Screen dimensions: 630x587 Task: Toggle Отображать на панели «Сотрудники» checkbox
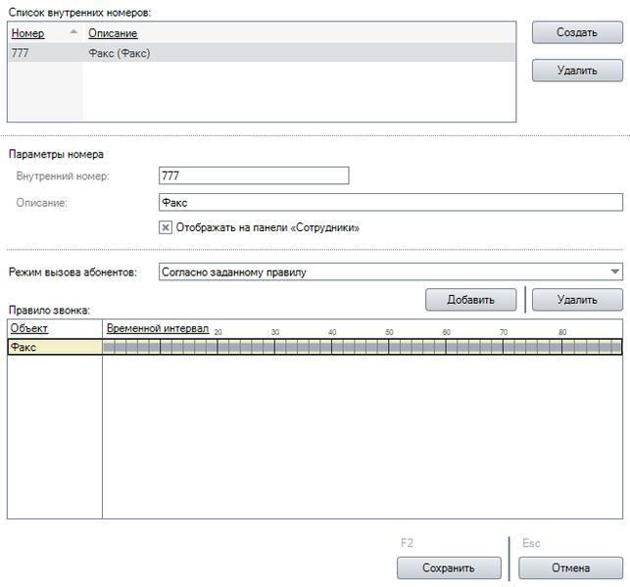[x=166, y=227]
